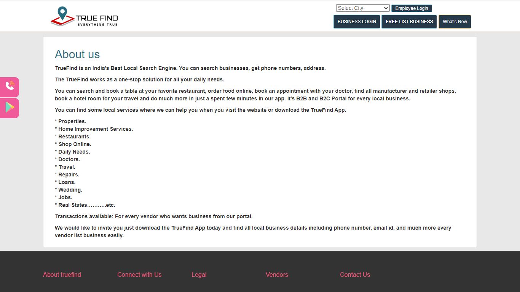The height and width of the screenshot is (292, 520).
Task: Click the paragraph starting "We would like to invite you"
Action: [253, 232]
